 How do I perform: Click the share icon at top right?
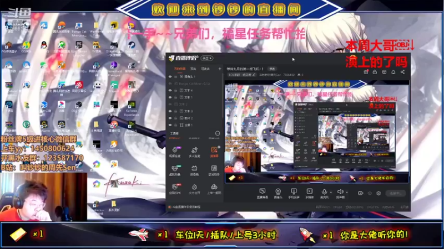(x=402, y=72)
